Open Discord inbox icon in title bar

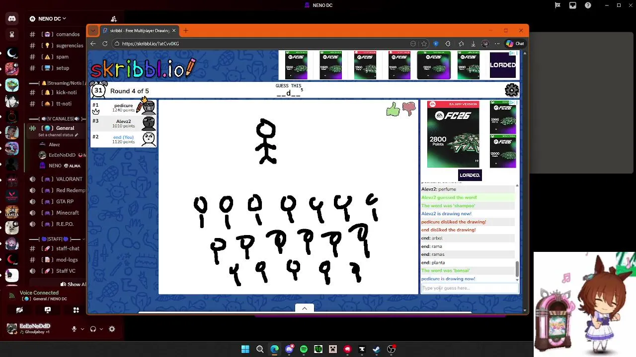[573, 5]
